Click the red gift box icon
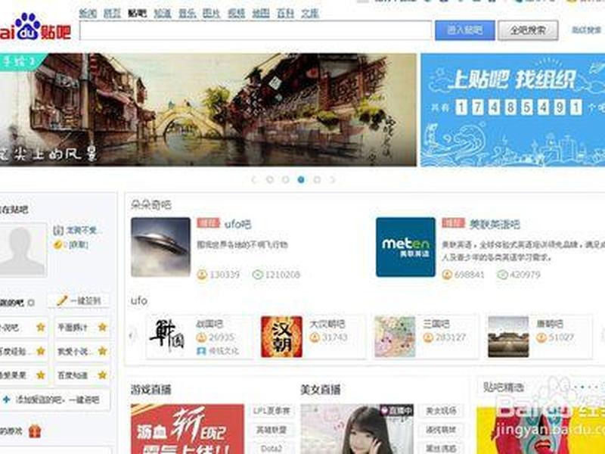This screenshot has height=454, width=605. coord(34,431)
